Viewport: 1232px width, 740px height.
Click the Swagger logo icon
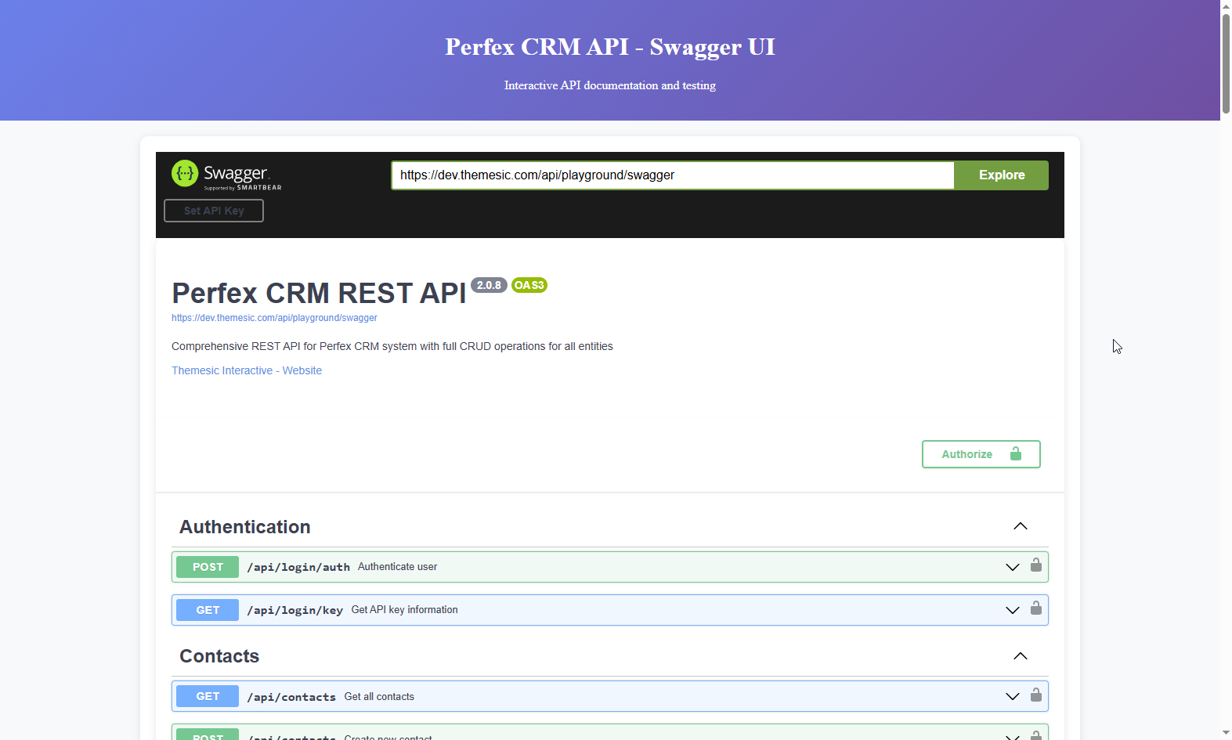186,174
